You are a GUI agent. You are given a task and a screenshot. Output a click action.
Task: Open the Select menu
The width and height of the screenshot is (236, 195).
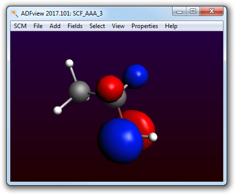pos(97,26)
